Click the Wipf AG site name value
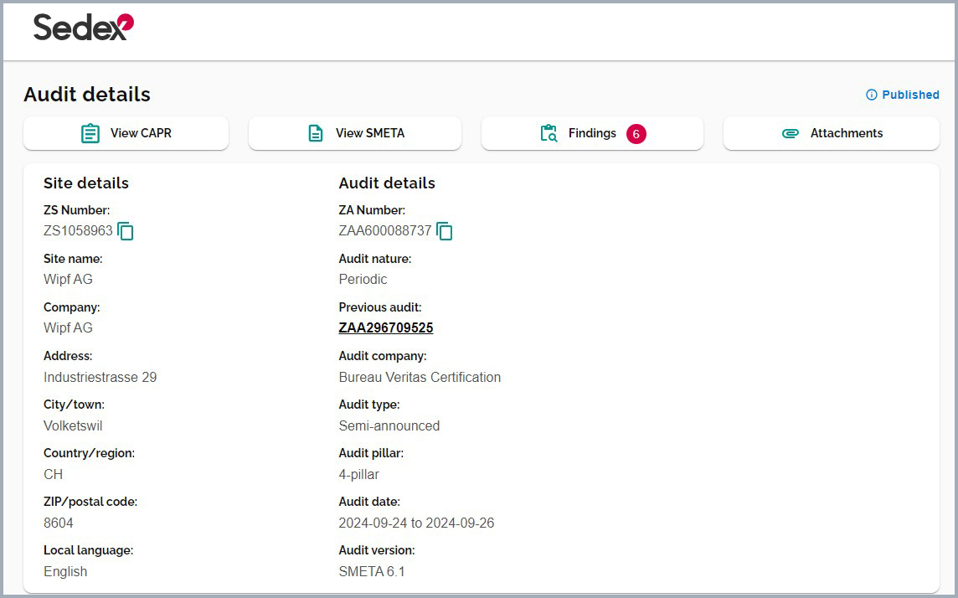 69,279
